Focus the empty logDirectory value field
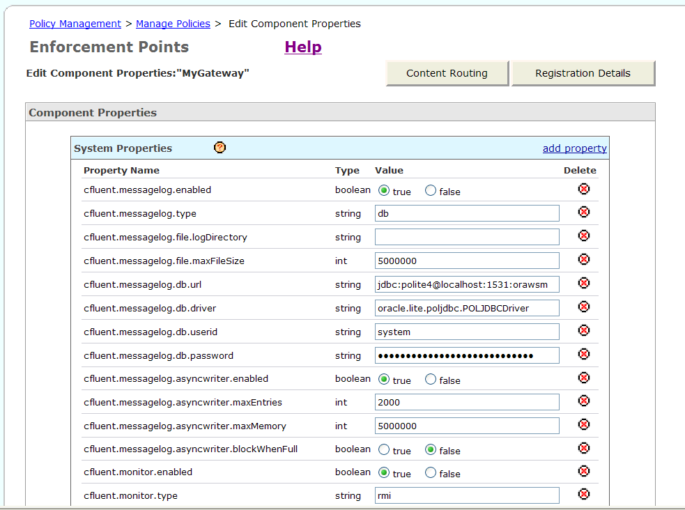Screen dimensions: 685x510 pyautogui.click(x=467, y=237)
